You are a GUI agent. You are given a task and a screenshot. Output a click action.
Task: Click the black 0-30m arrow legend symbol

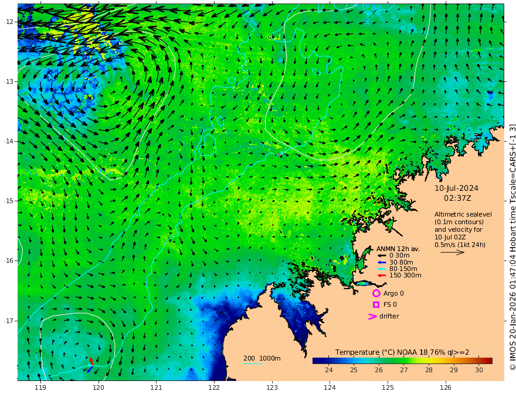[382, 256]
